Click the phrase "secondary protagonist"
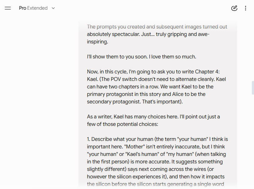 tap(114, 102)
